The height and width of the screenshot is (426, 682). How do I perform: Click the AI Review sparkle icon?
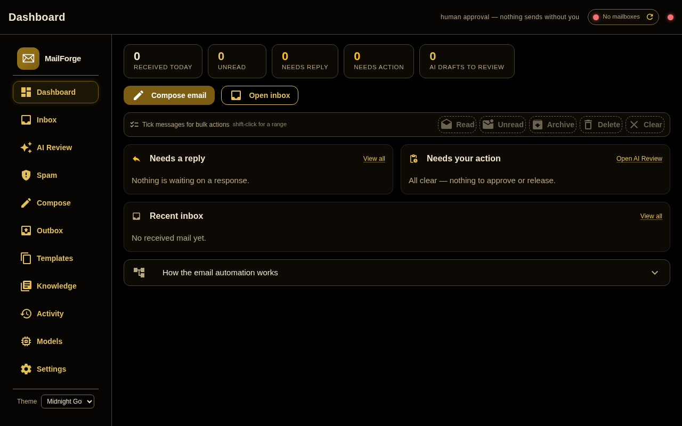26,148
